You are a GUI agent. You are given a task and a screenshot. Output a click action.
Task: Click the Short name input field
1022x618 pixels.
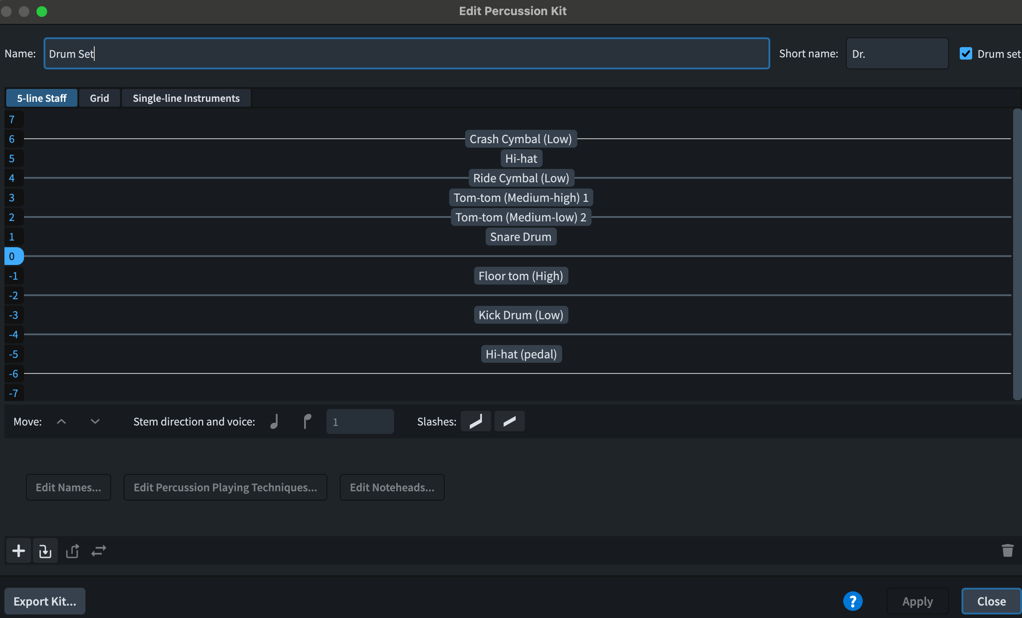(897, 54)
